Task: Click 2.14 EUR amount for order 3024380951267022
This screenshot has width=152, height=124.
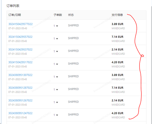Action: (117, 100)
